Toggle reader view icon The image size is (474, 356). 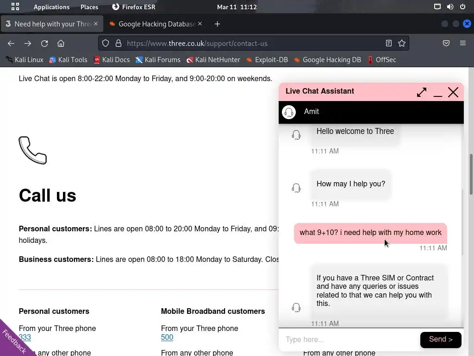click(389, 43)
